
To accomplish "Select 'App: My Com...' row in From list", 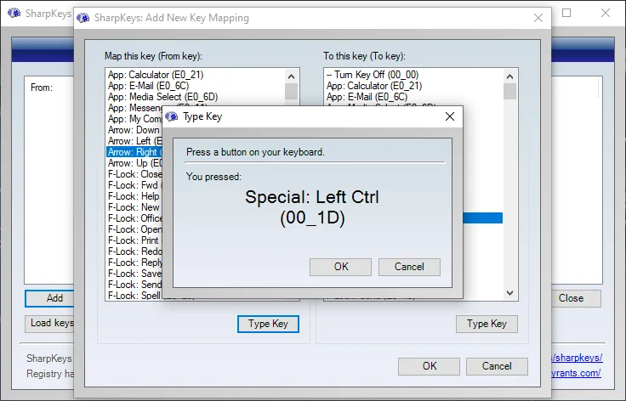I will point(134,119).
